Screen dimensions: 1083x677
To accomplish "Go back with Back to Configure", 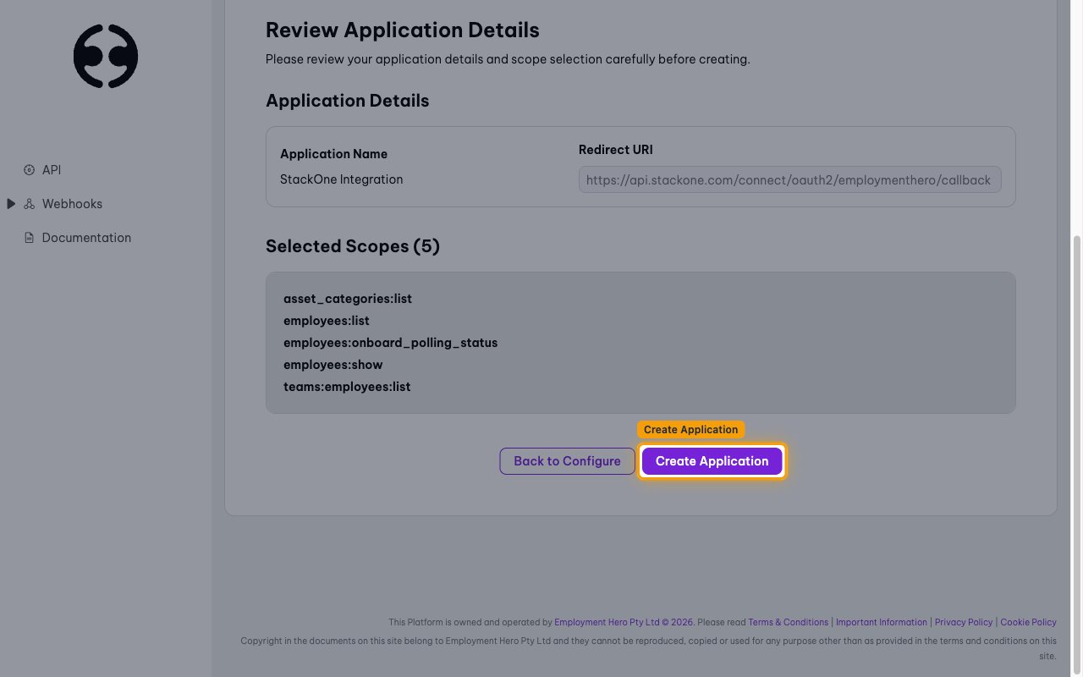I will (x=567, y=461).
